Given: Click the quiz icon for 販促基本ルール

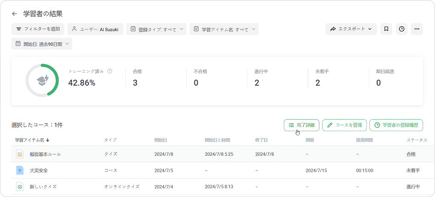Looking at the screenshot, I should pyautogui.click(x=20, y=154).
